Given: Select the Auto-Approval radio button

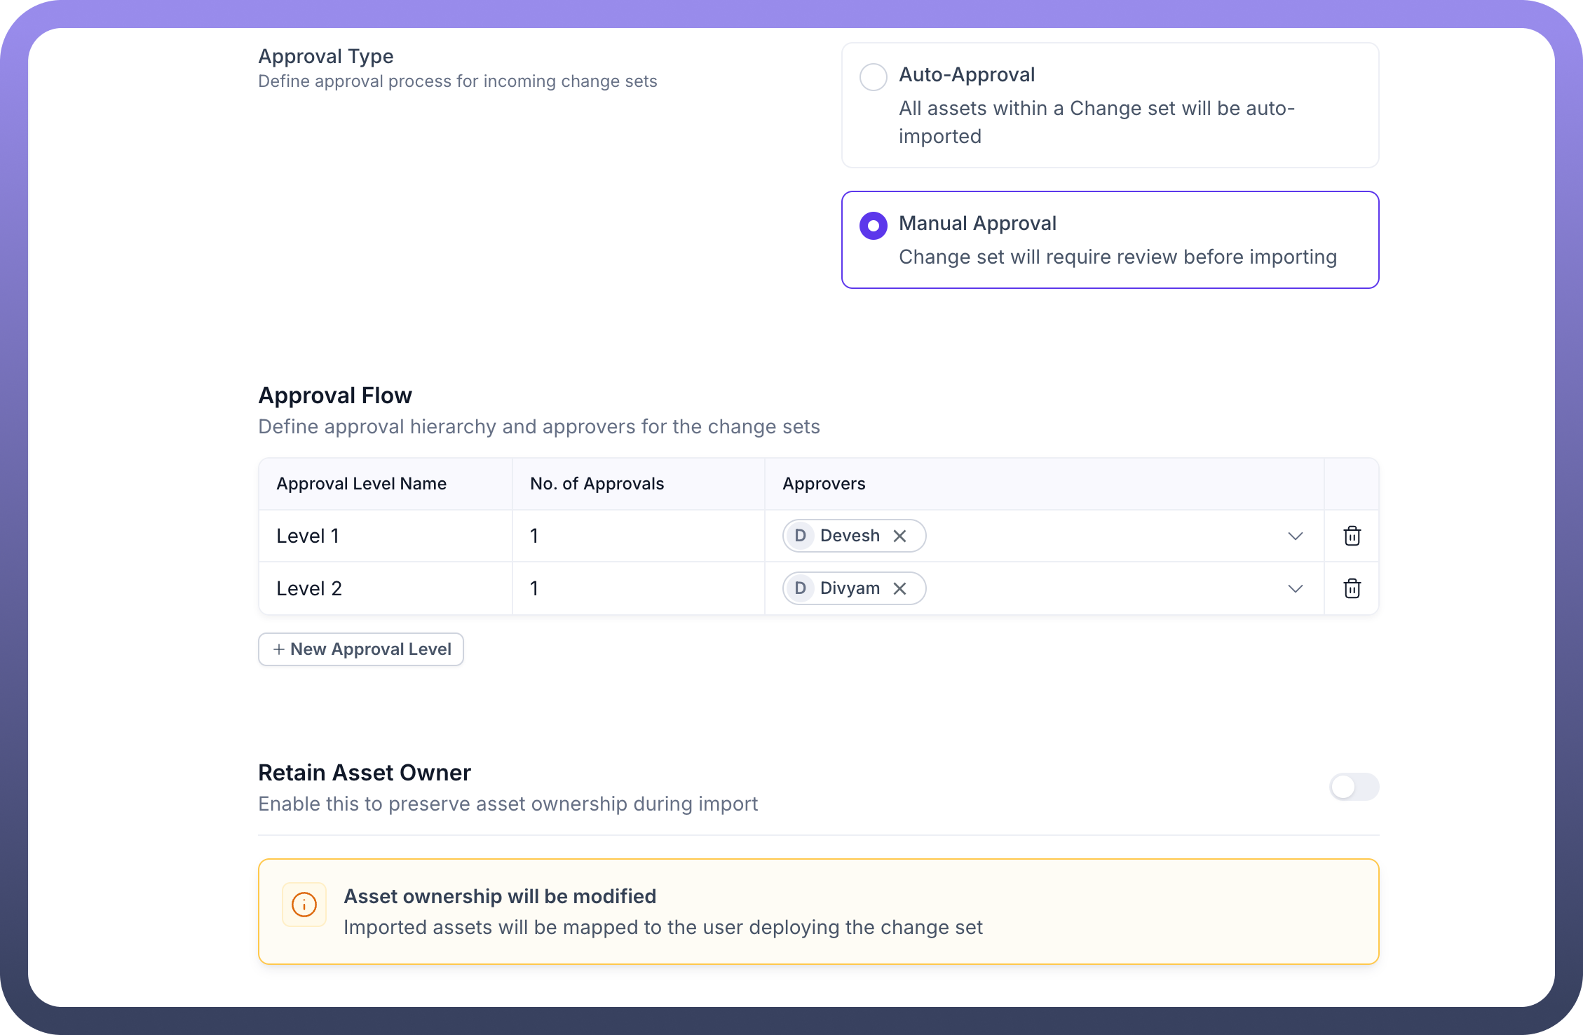Looking at the screenshot, I should coord(874,76).
